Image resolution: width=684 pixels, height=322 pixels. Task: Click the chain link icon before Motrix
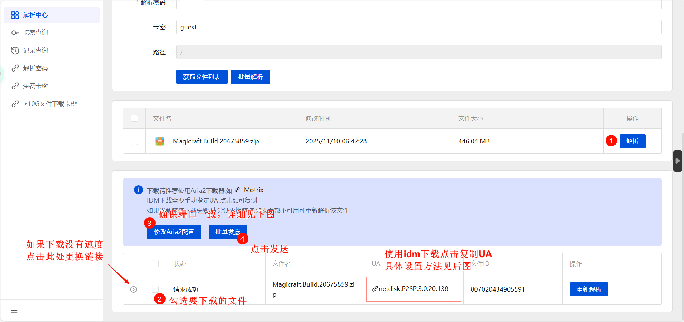(238, 190)
